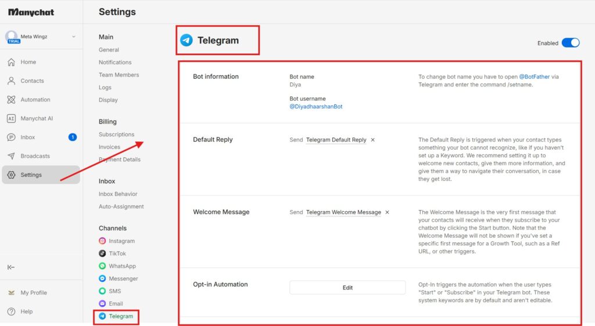Open the Inbox chat bubble icon
595x326 pixels.
point(12,137)
